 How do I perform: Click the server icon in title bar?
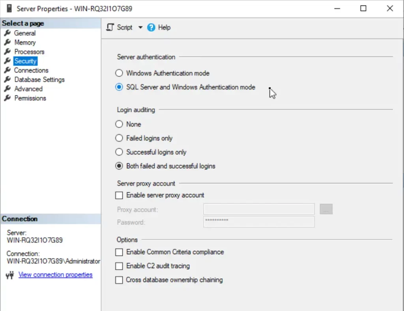pyautogui.click(x=9, y=8)
